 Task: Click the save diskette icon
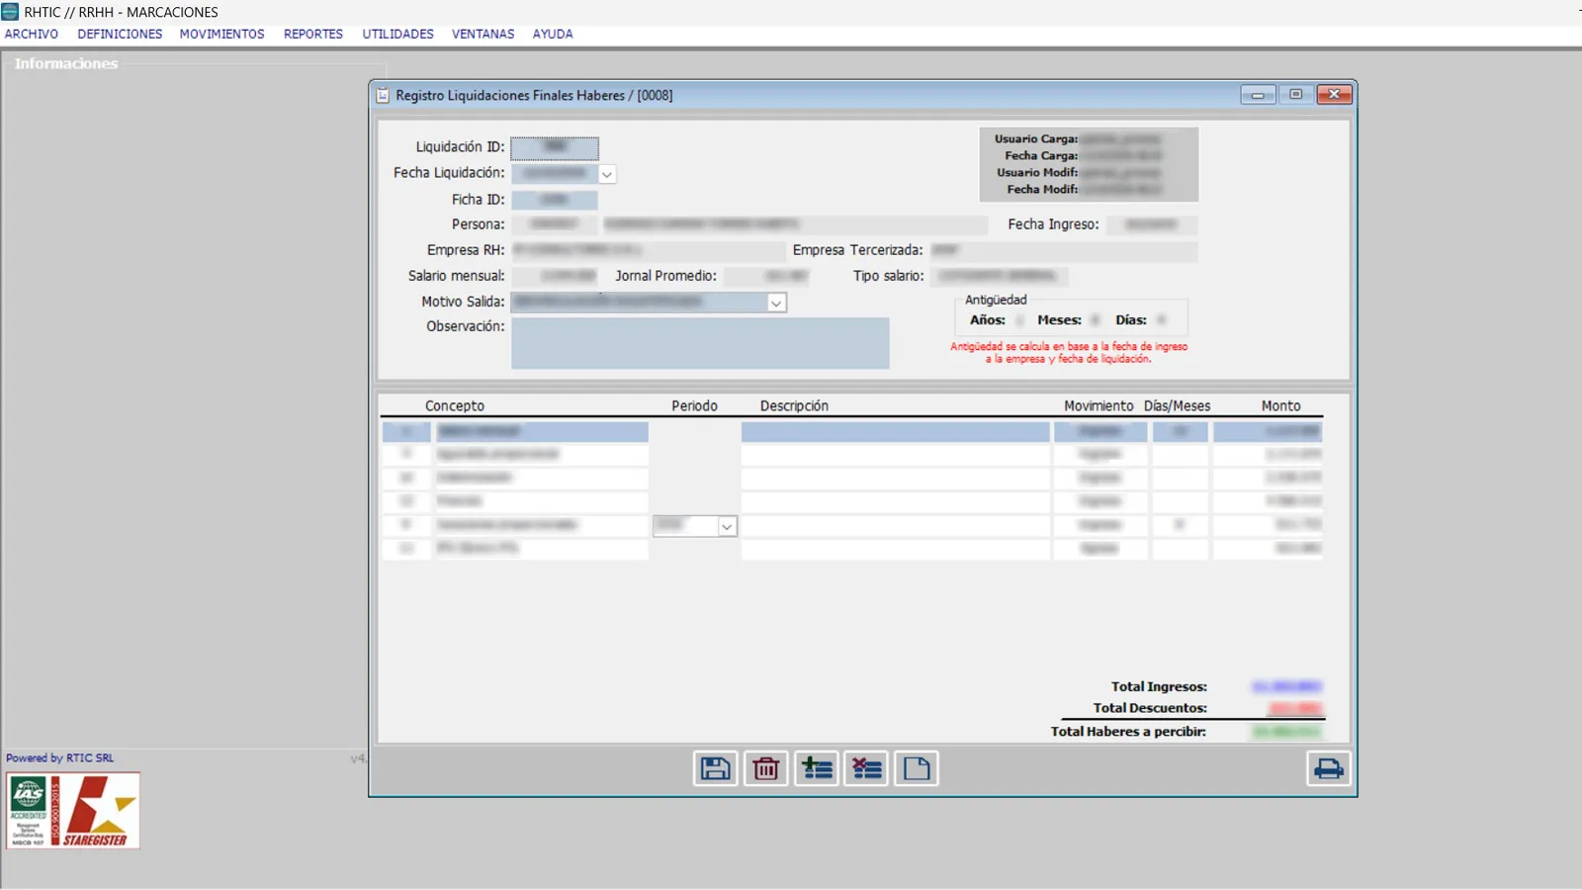click(x=715, y=768)
